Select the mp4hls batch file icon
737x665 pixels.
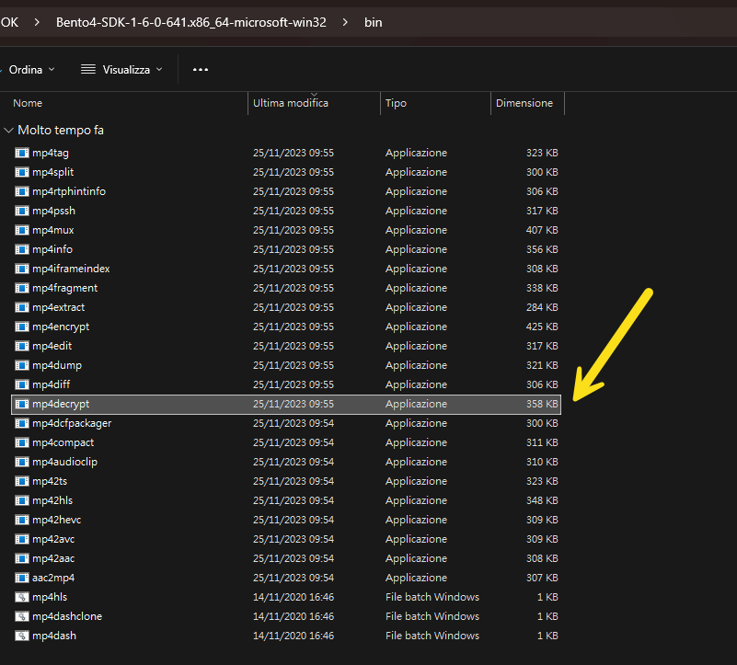click(x=22, y=597)
